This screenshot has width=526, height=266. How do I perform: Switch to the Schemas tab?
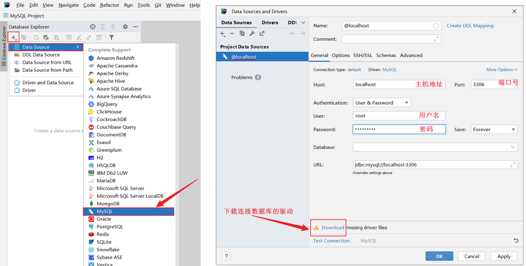(386, 55)
